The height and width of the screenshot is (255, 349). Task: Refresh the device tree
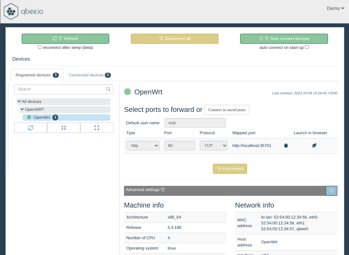(x=30, y=127)
